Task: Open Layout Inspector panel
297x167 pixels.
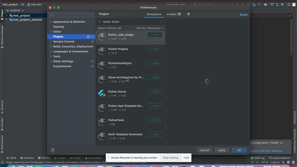Action: click(x=280, y=158)
